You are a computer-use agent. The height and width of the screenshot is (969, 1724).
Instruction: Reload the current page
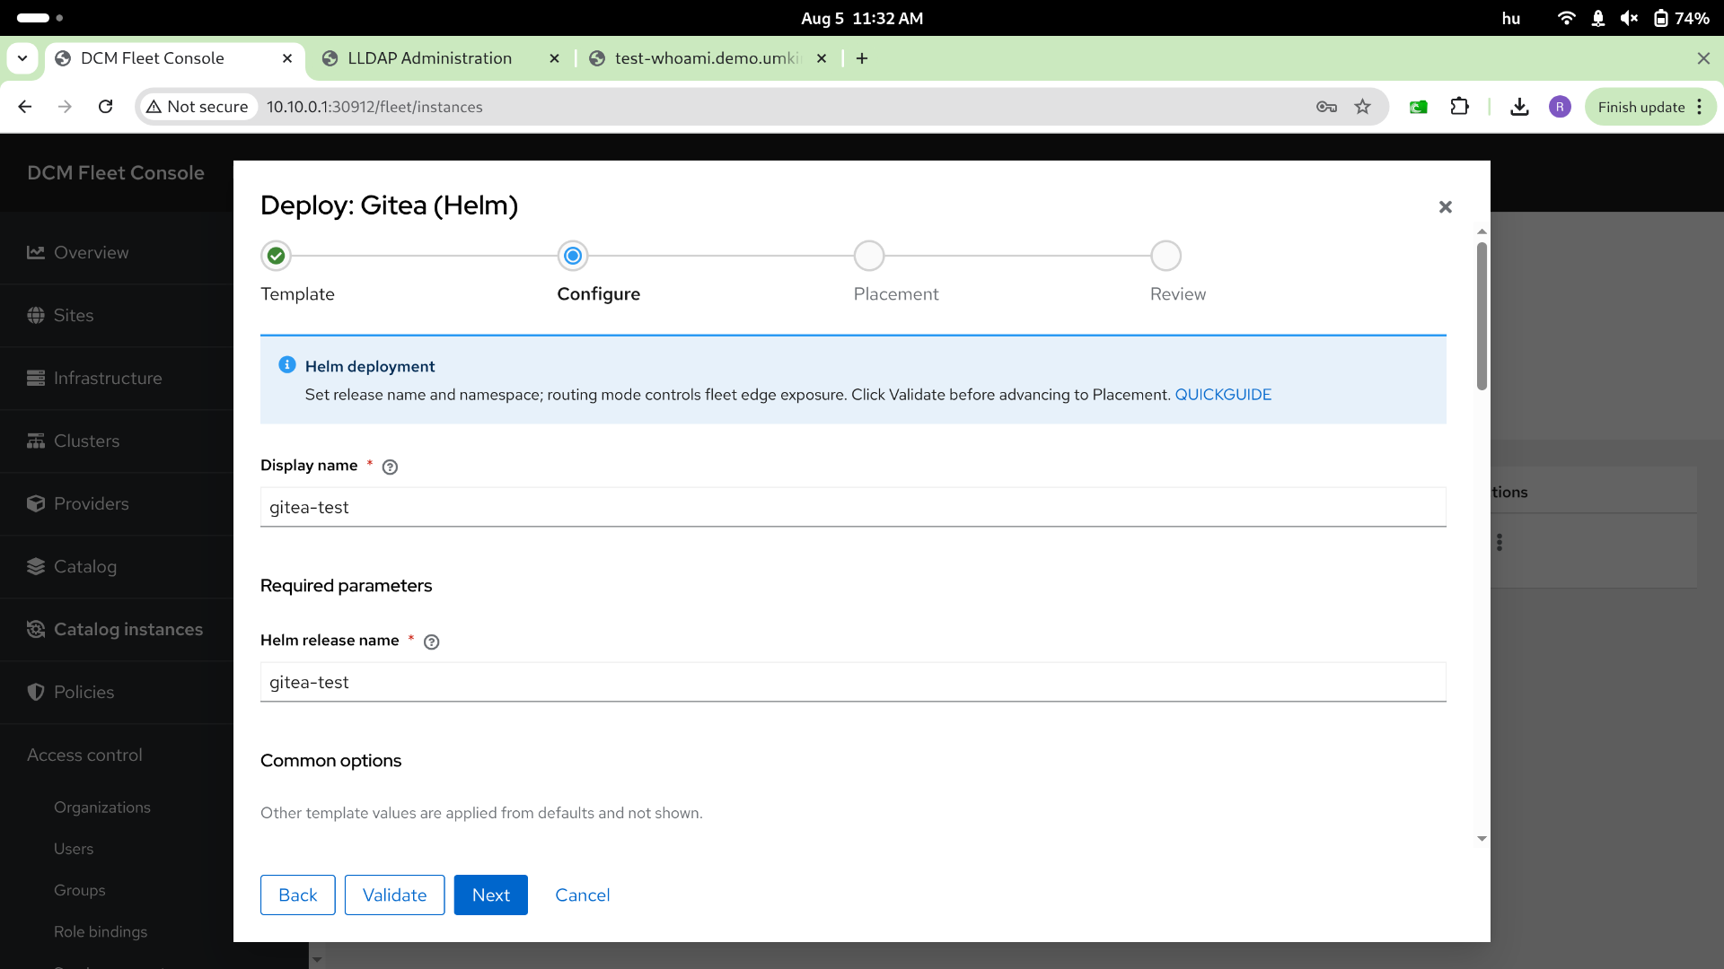[x=106, y=107]
